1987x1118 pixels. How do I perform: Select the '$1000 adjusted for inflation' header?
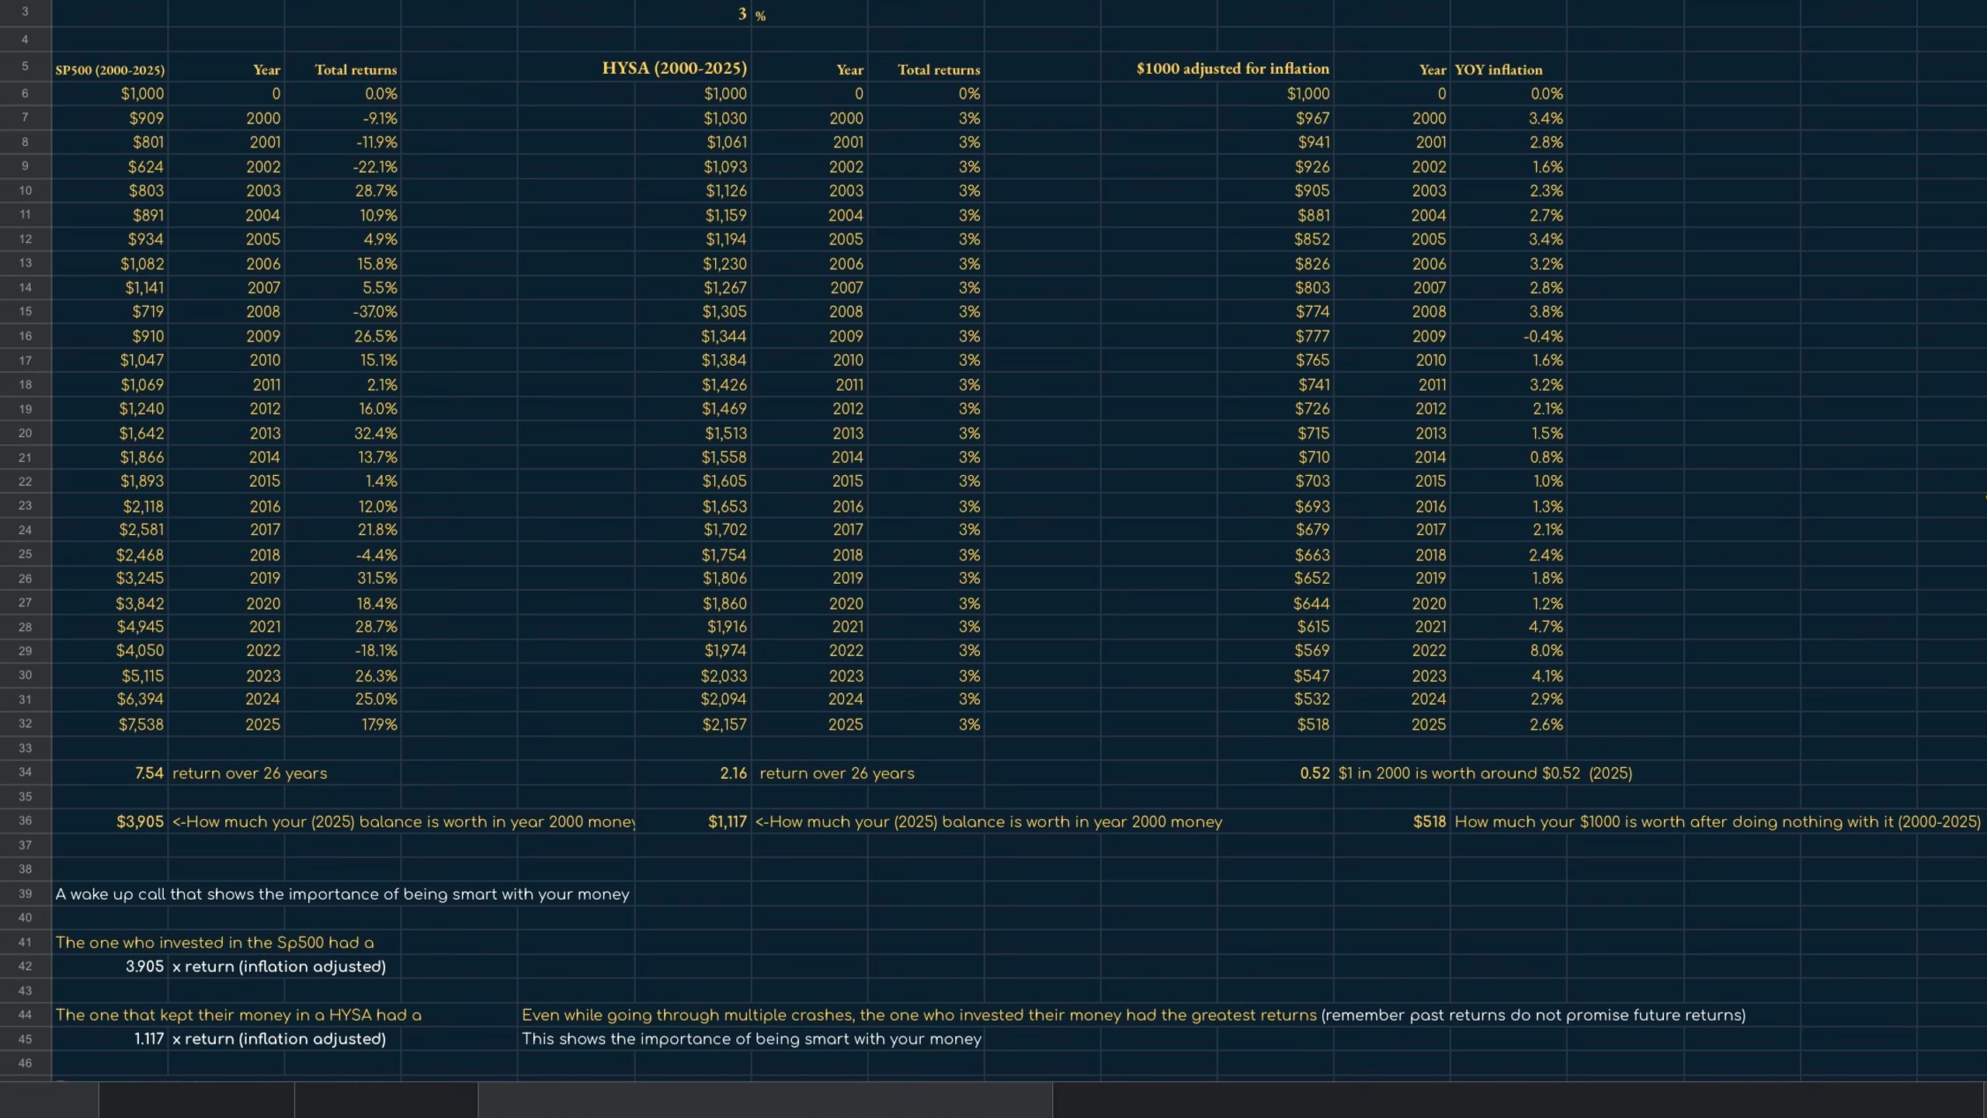1232,68
